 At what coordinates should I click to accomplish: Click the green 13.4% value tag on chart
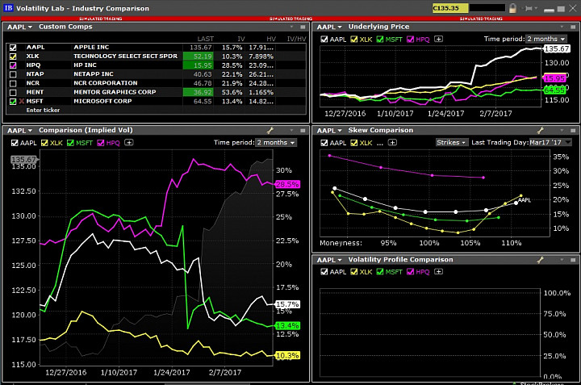coord(287,326)
